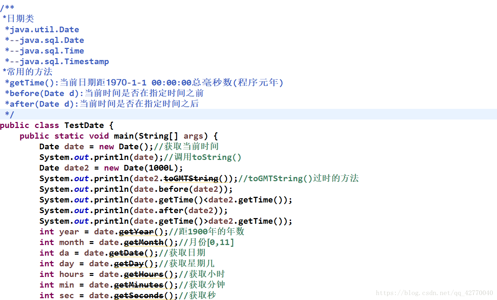The image size is (497, 300).
Task: Click the variable name 'month'
Action: tap(72, 243)
